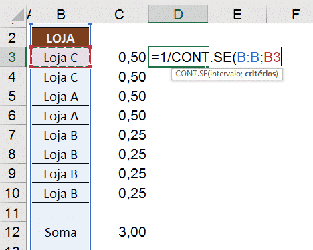Click cell C4 value 0,50
Viewport: 313px width, 250px height.
(x=119, y=76)
